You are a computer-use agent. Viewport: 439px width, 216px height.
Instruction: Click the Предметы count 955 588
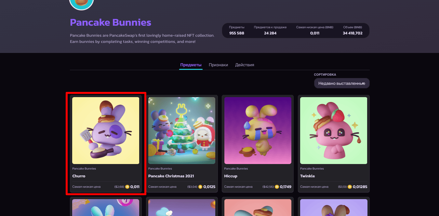click(x=237, y=33)
